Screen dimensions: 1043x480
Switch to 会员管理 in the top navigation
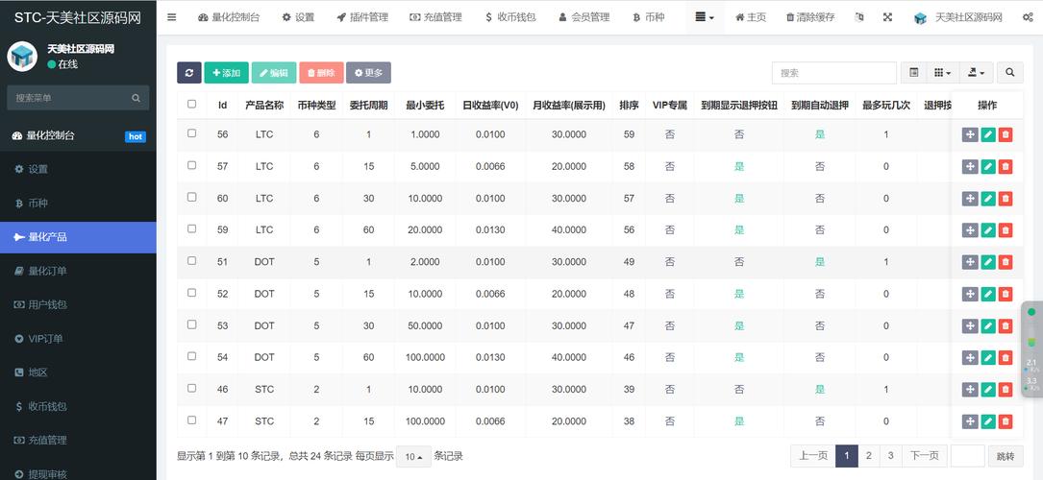(x=584, y=17)
